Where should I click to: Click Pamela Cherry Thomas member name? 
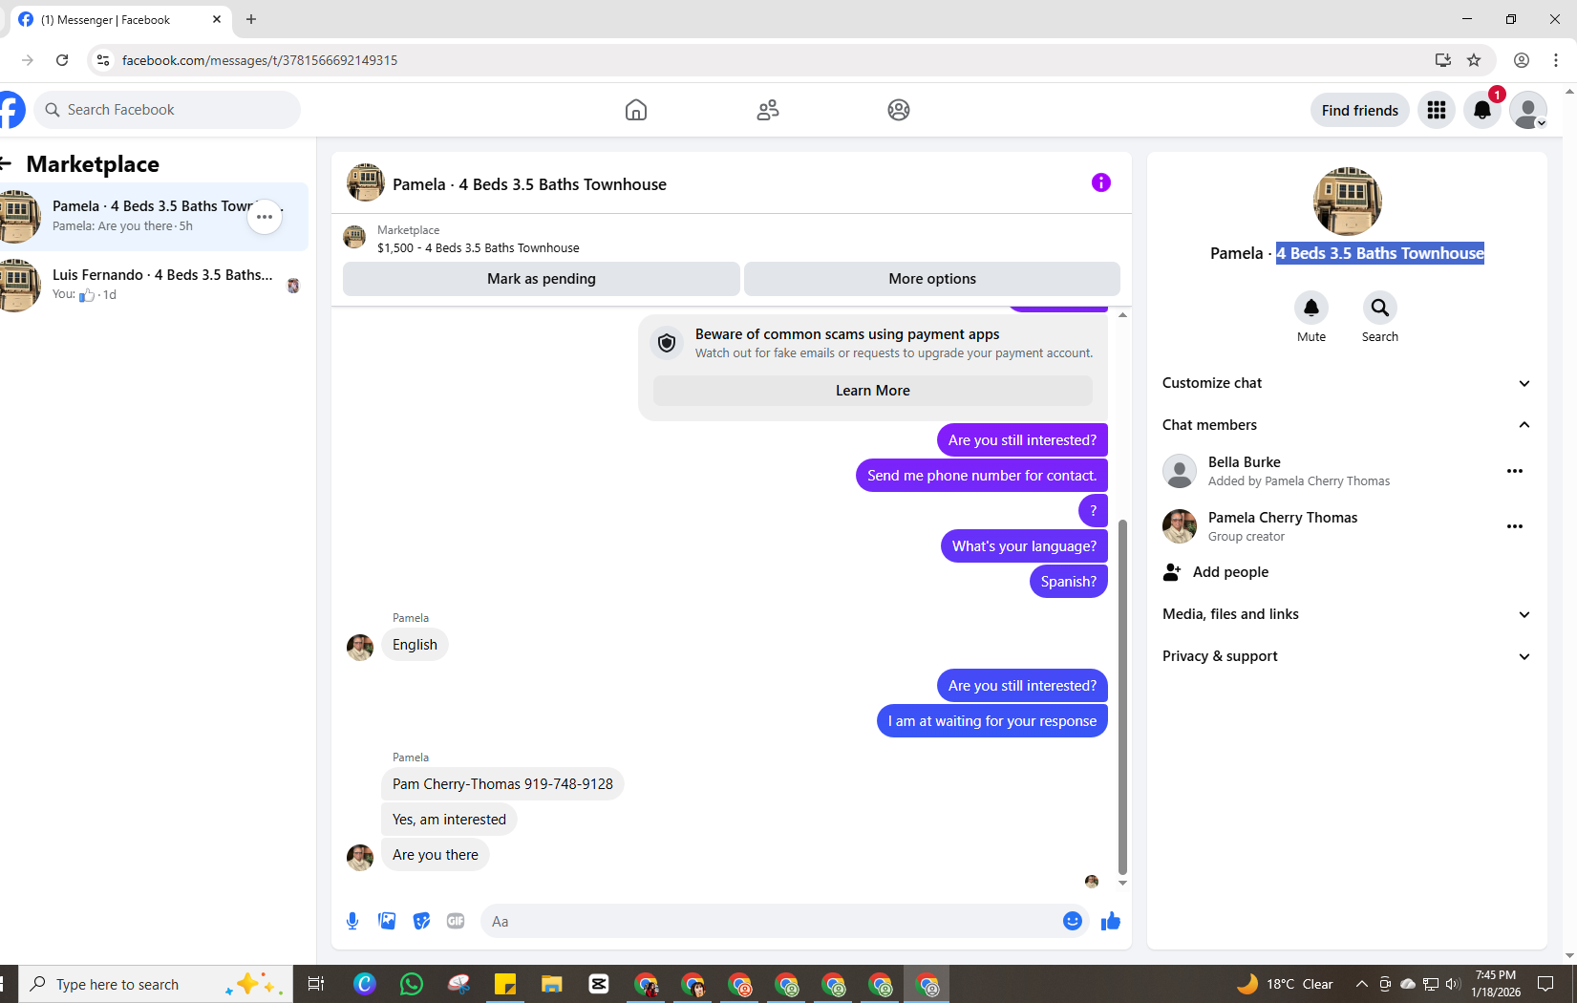coord(1282,518)
